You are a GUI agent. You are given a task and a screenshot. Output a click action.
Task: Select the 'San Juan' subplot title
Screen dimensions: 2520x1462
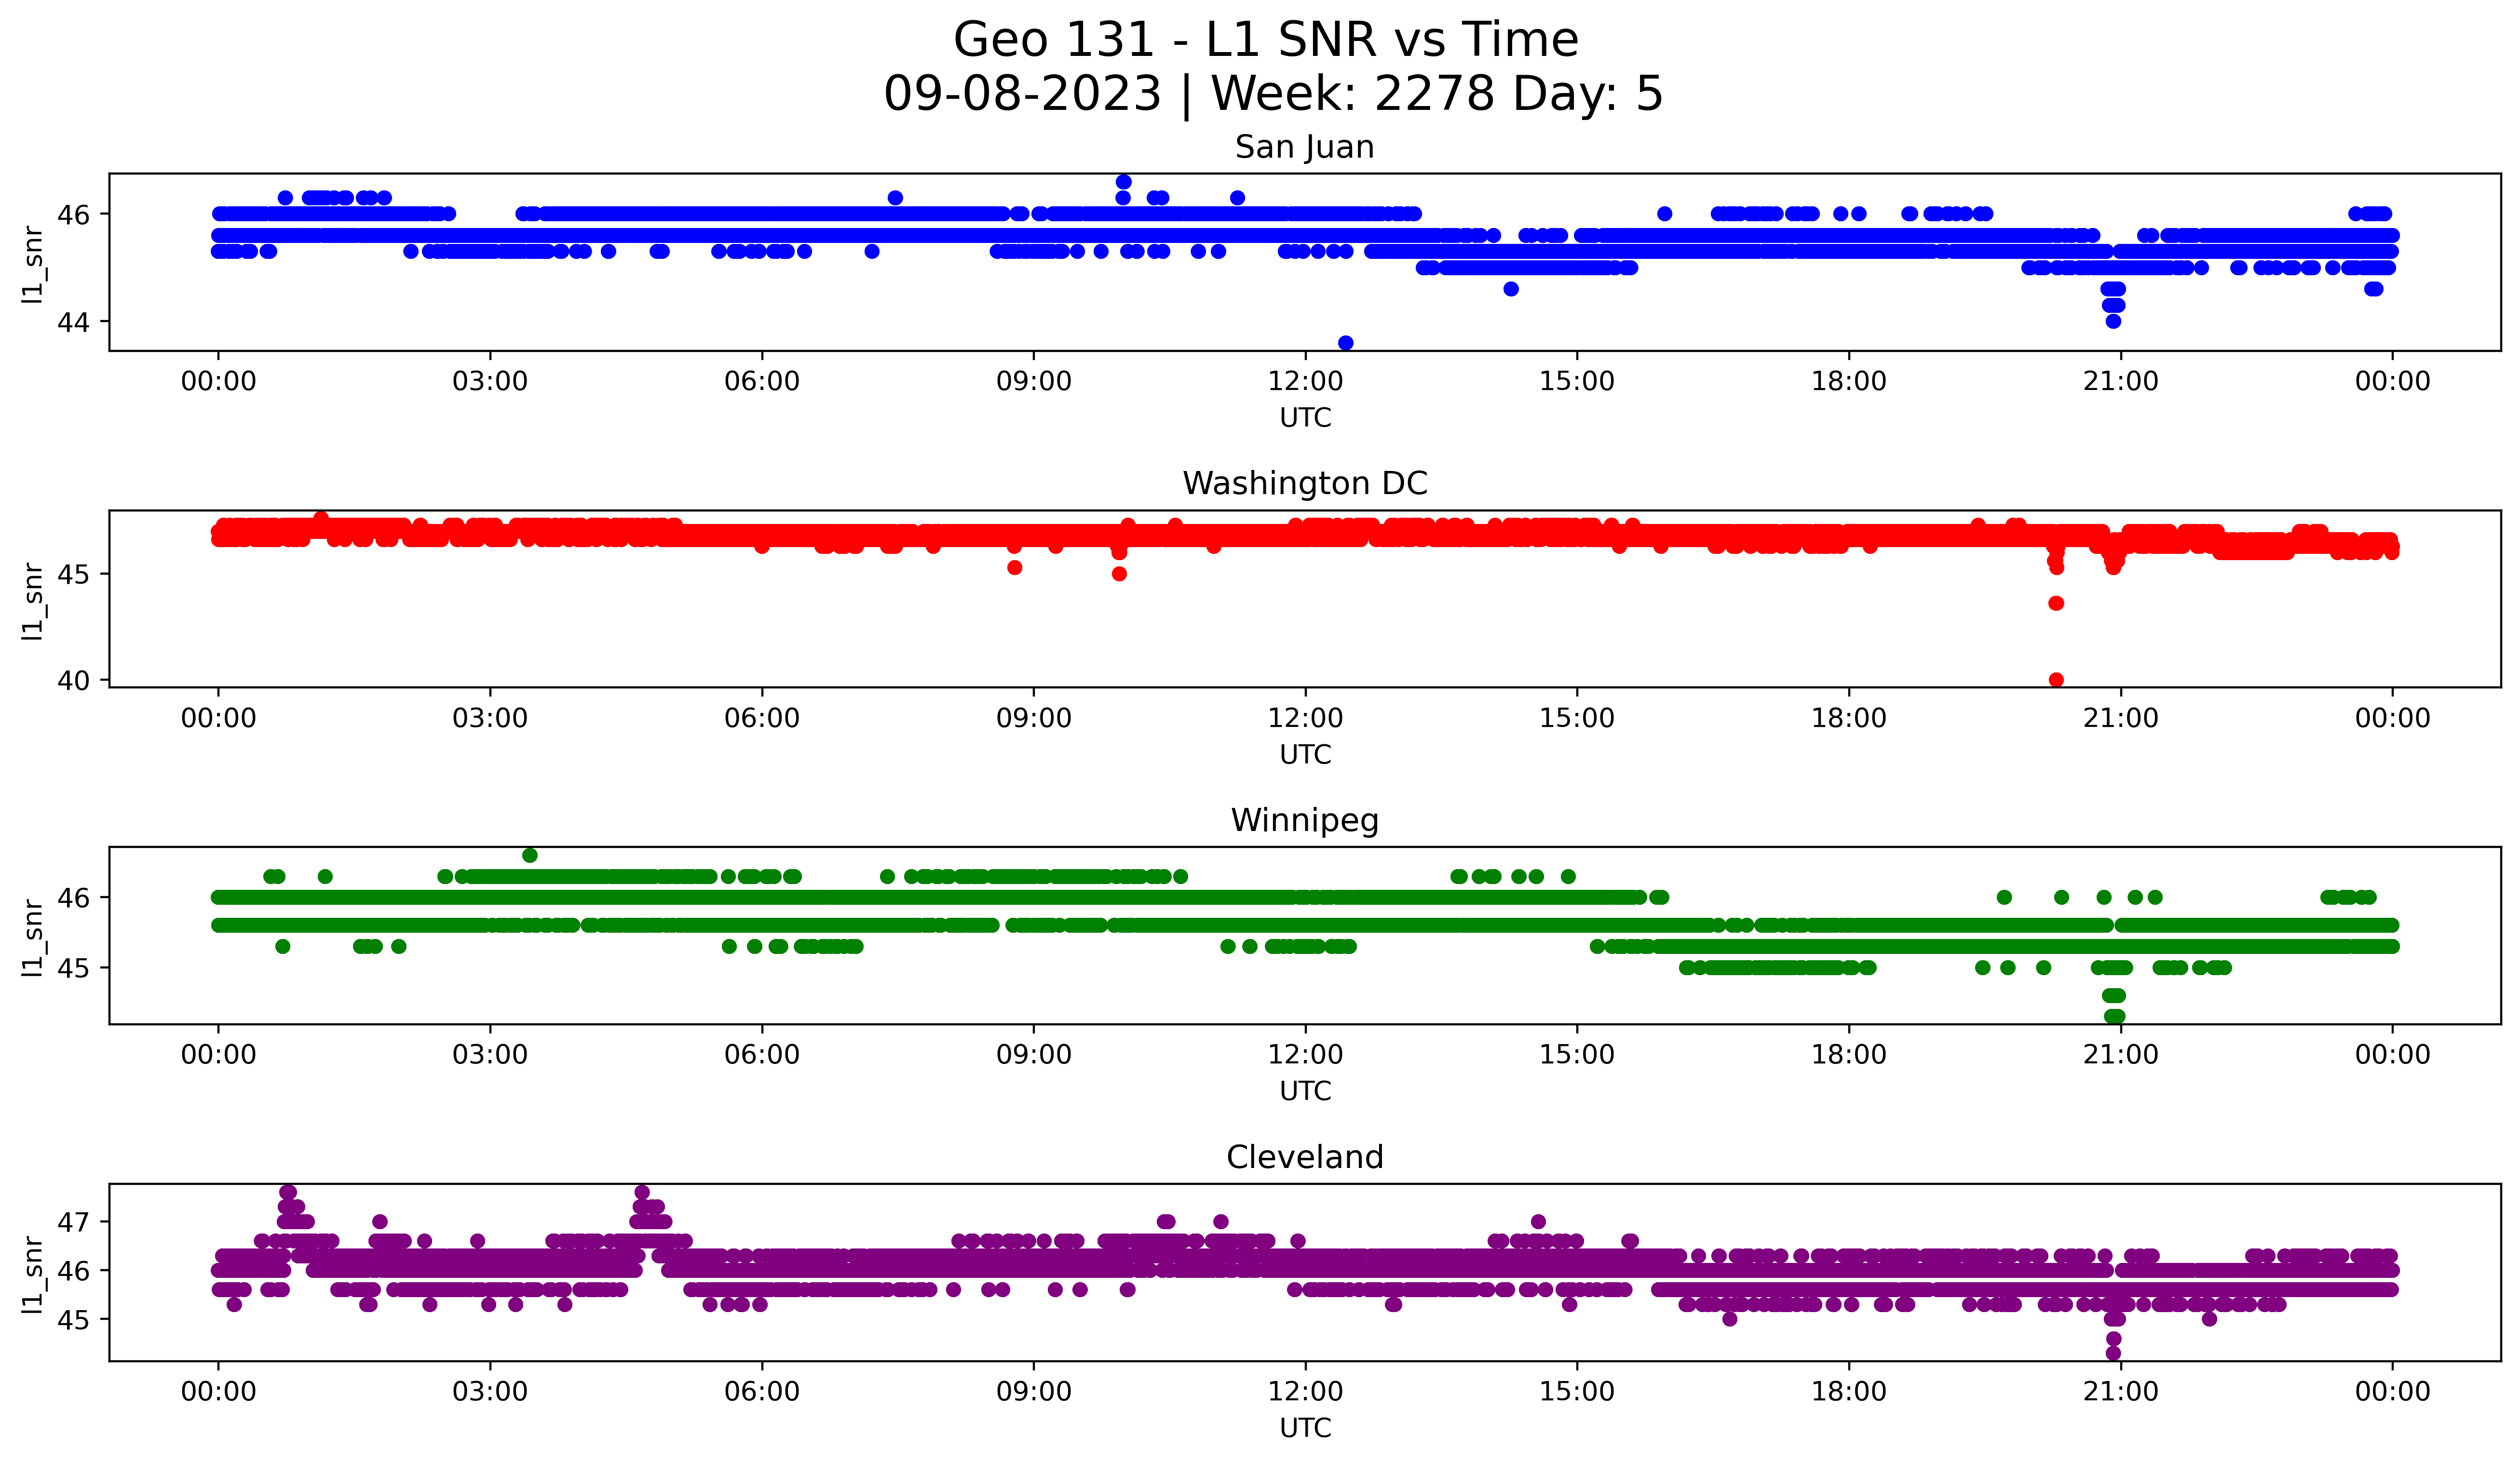pyautogui.click(x=1304, y=148)
